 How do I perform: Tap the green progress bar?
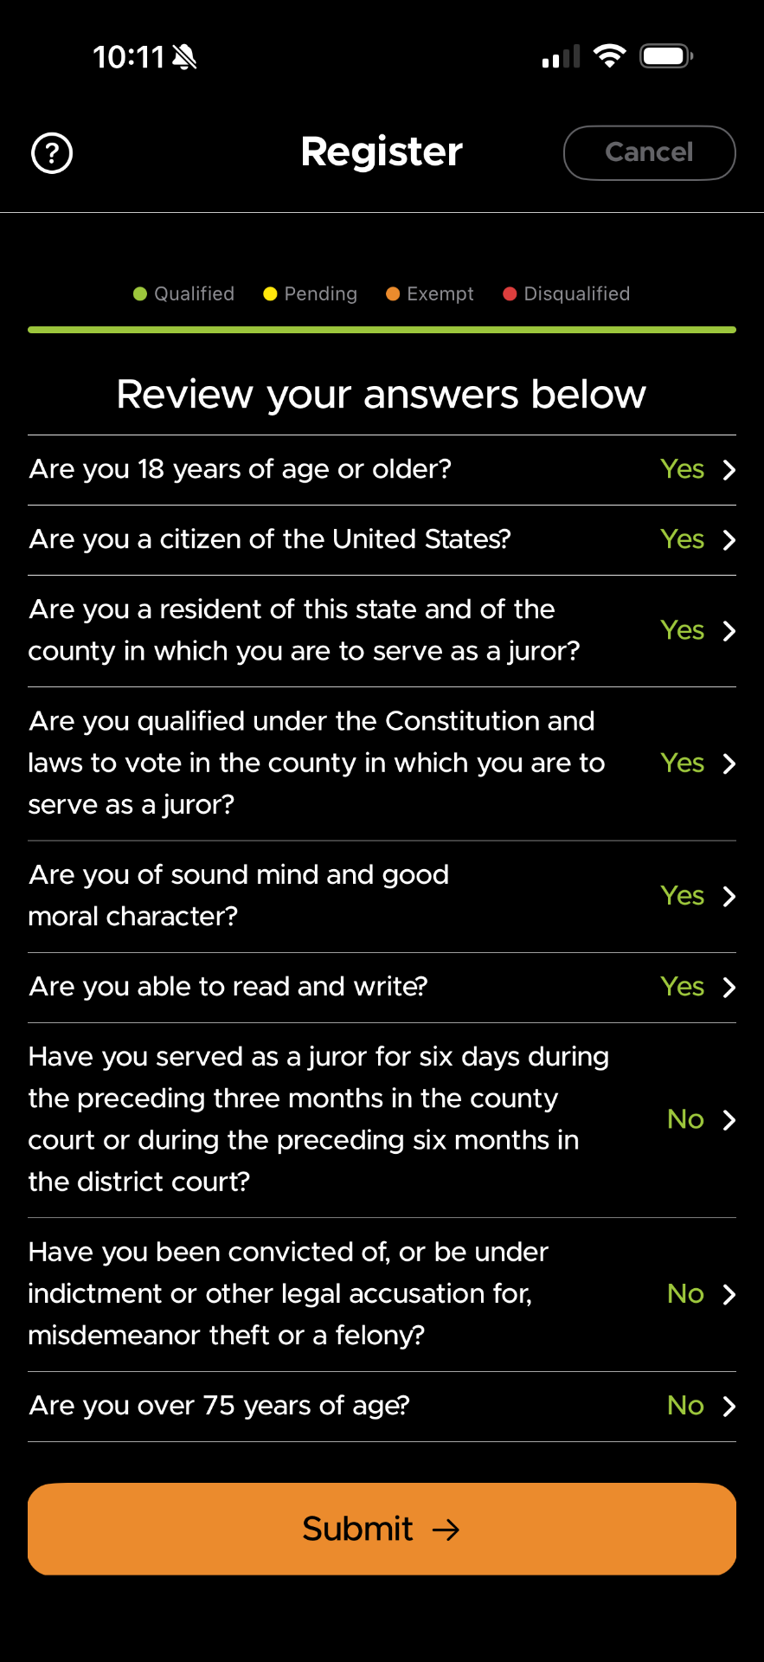point(382,330)
